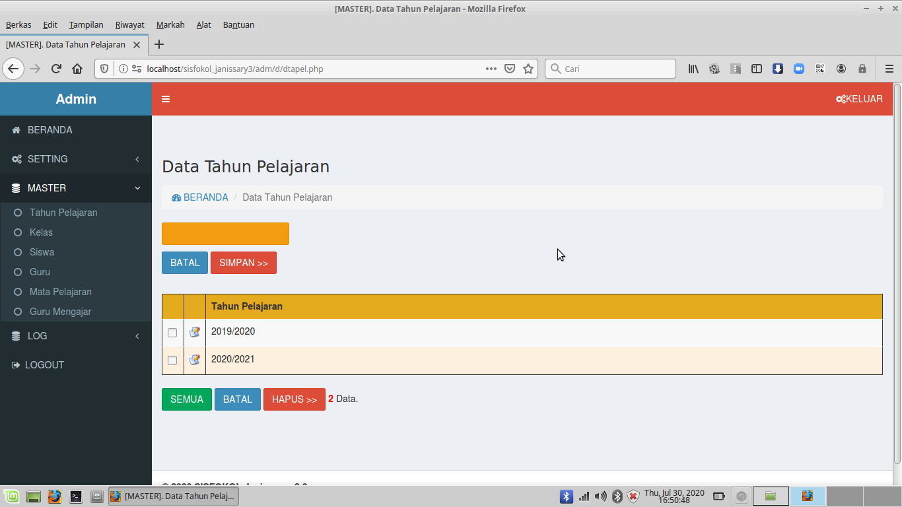902x507 pixels.
Task: Click the padlock extension icon
Action: (862, 69)
